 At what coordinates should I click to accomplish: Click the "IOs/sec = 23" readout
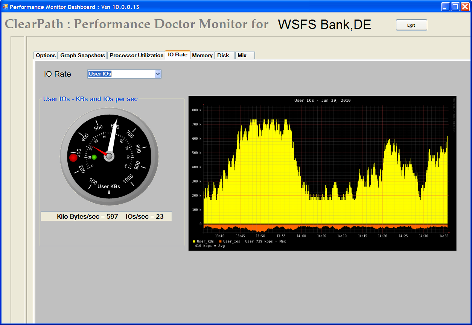145,216
